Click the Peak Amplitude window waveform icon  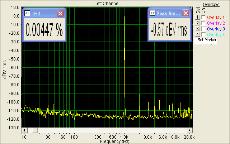click(152, 13)
